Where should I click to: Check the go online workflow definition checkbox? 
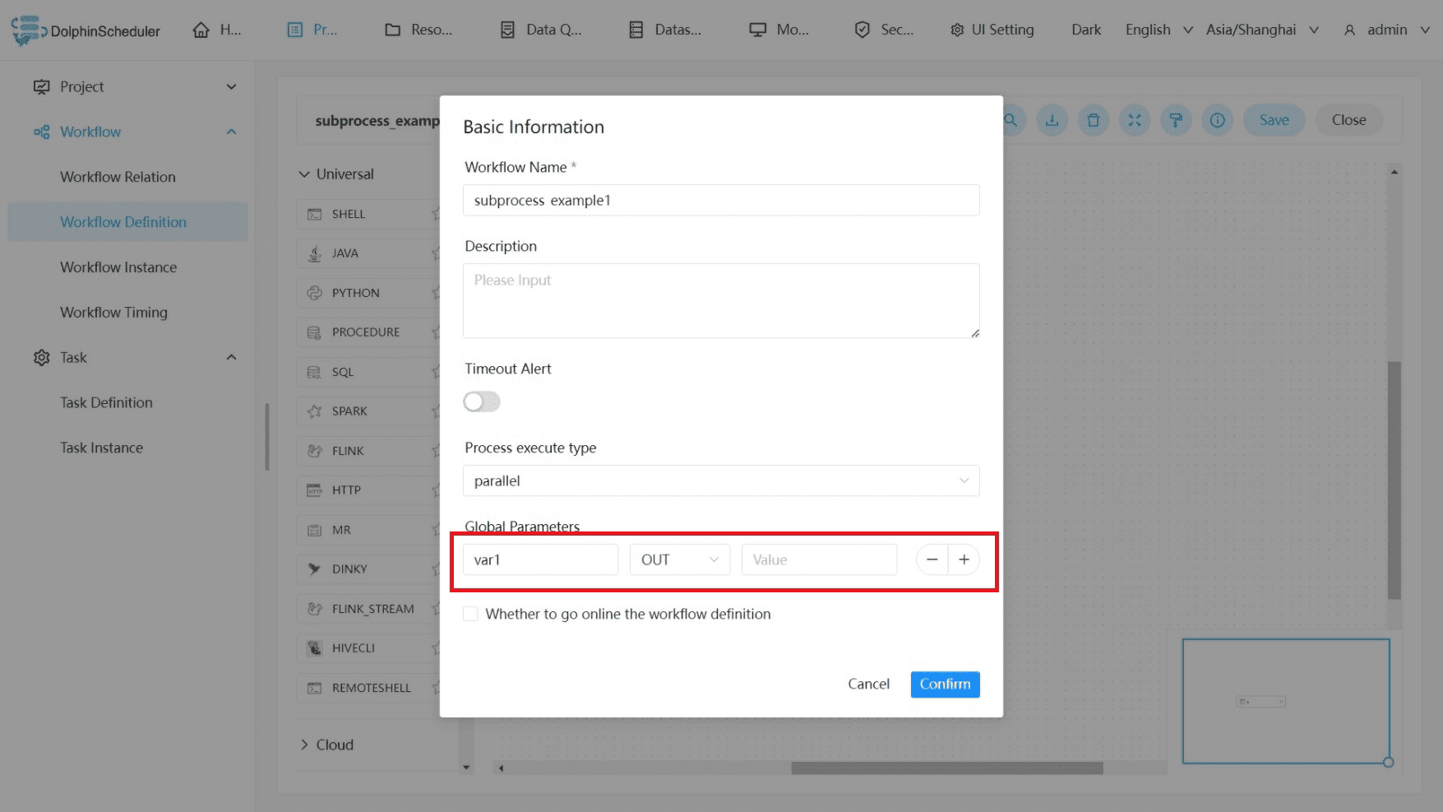click(x=471, y=614)
